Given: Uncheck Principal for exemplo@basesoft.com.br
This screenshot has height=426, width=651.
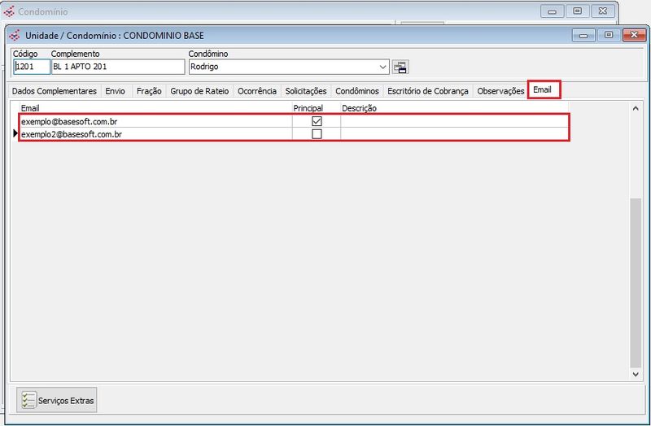Looking at the screenshot, I should pos(317,121).
